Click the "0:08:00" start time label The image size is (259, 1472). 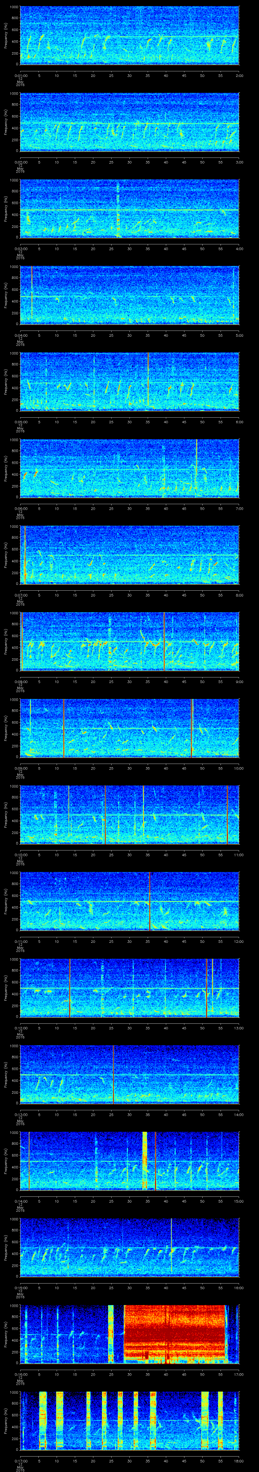pos(20,681)
